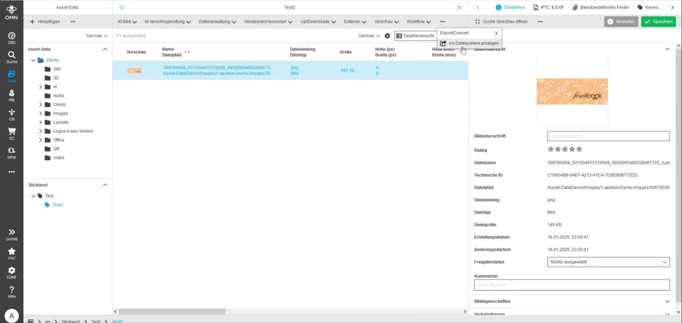Open the FAV favorites icon
Image resolution: width=682 pixels, height=323 pixels.
point(12,254)
